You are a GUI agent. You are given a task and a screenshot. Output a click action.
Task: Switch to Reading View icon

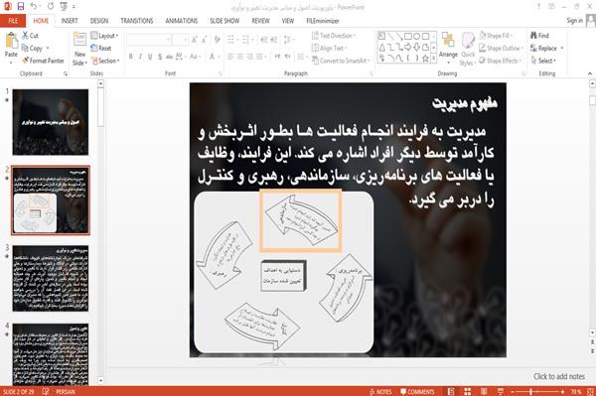pos(484,391)
